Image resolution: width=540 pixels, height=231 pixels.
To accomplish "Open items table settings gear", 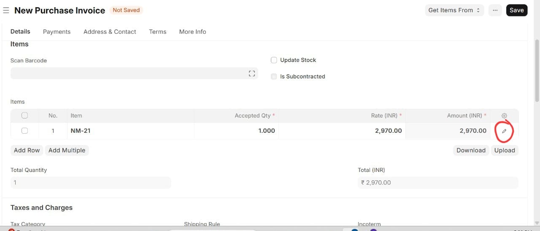I will (x=504, y=116).
